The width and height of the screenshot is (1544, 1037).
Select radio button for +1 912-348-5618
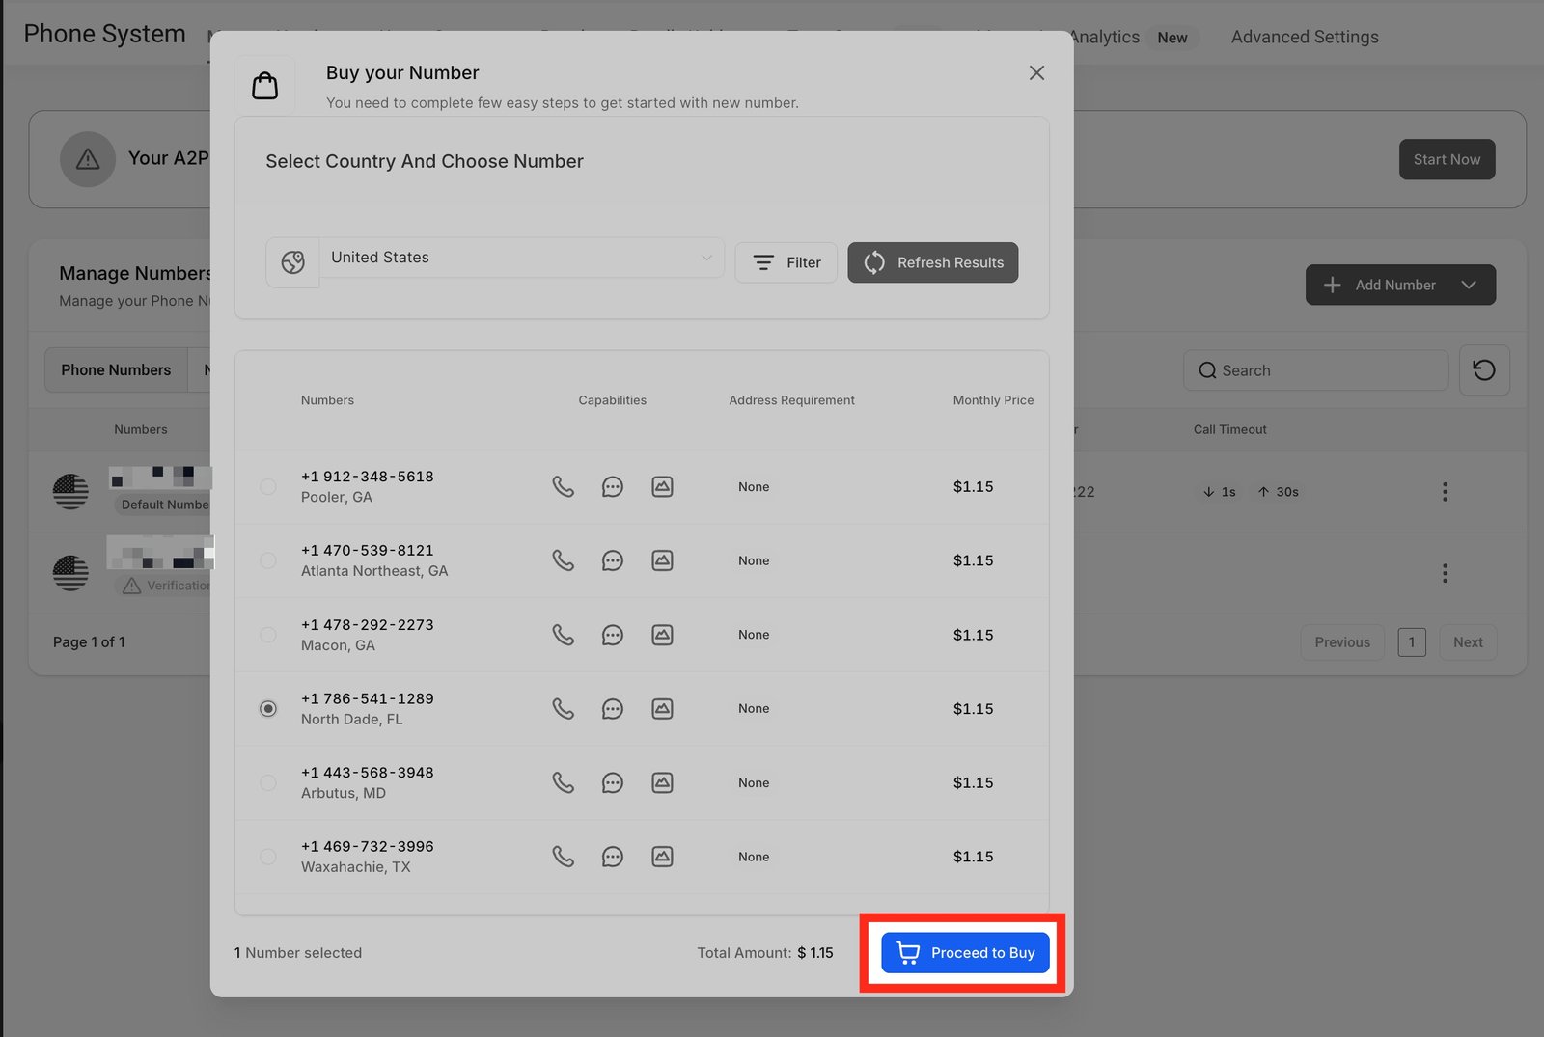[x=268, y=487]
